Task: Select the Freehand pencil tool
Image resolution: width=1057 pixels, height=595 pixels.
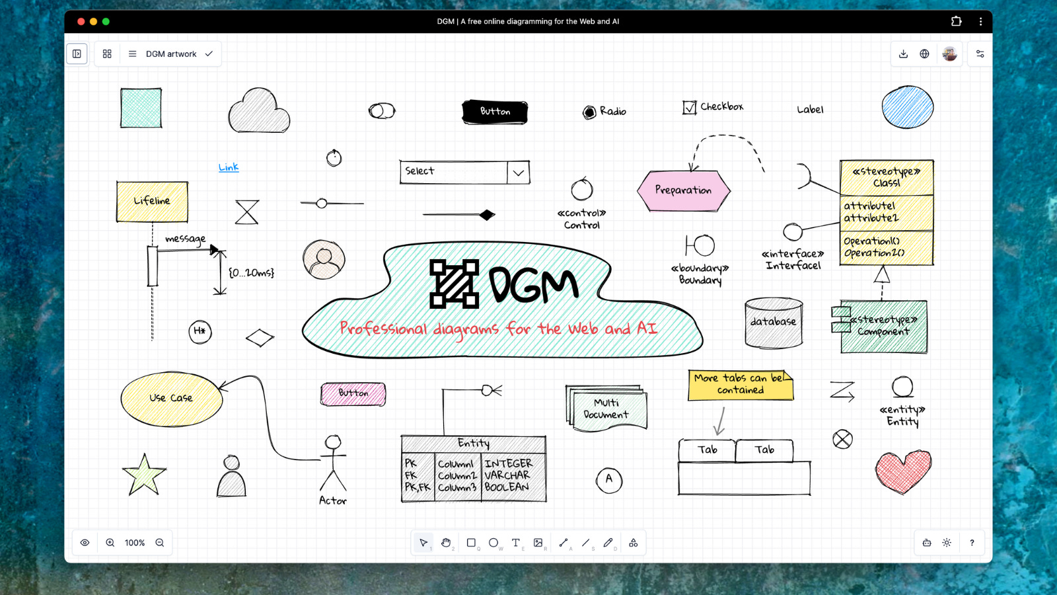Action: tap(608, 542)
